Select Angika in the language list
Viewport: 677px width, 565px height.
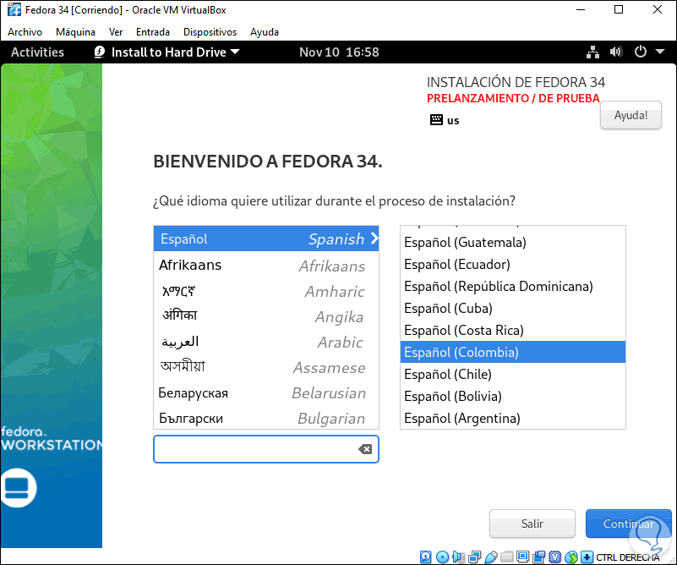(x=266, y=316)
